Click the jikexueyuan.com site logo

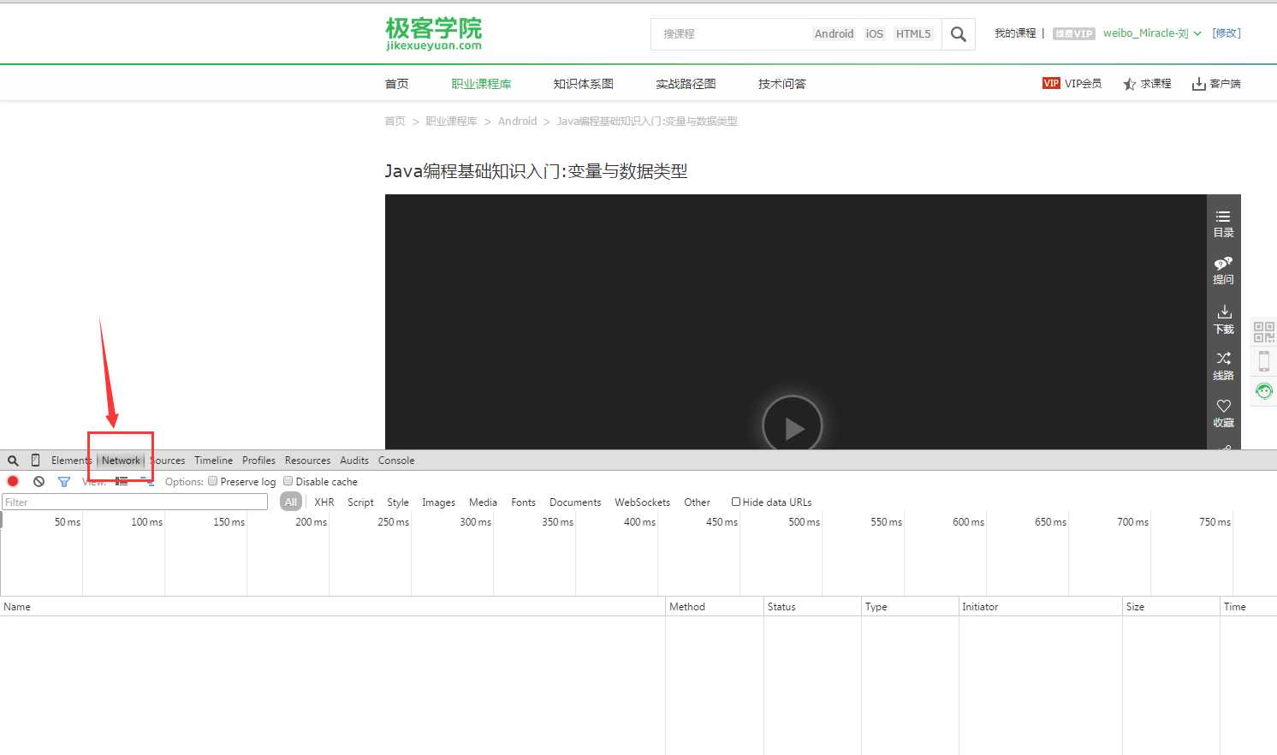434,34
